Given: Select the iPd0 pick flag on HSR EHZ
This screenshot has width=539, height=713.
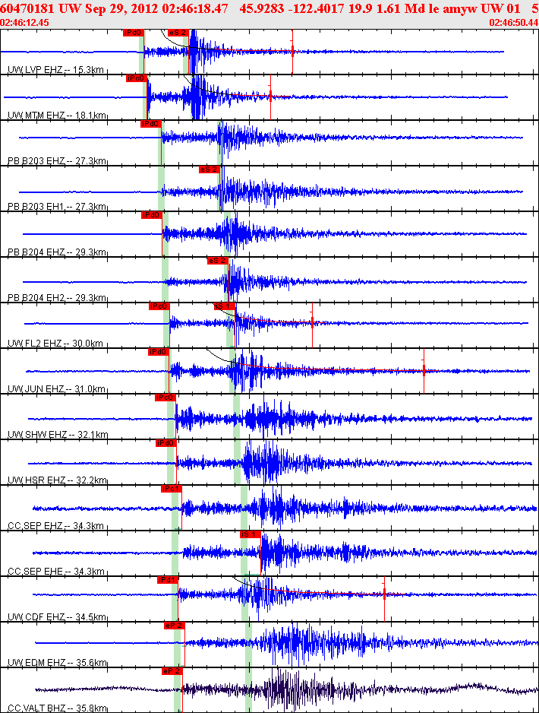Looking at the screenshot, I should tap(165, 443).
